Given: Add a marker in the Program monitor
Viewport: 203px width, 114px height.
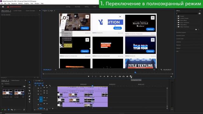Looking at the screenshot, I should (x=88, y=77).
